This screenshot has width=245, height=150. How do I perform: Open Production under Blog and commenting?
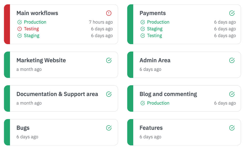[158, 103]
